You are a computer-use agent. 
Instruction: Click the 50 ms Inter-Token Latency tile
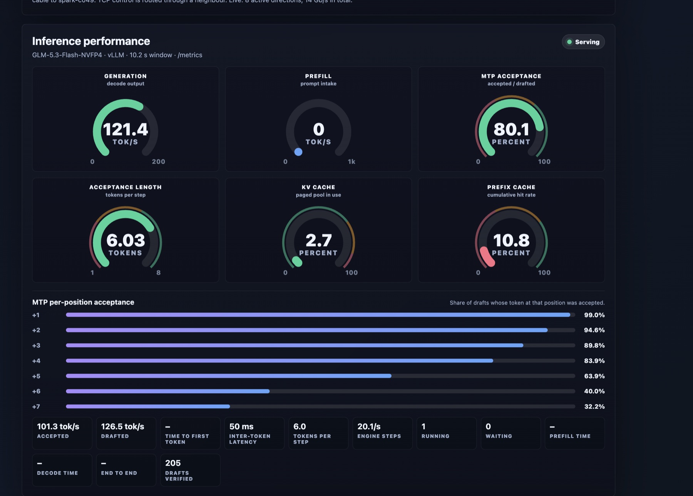[254, 433]
